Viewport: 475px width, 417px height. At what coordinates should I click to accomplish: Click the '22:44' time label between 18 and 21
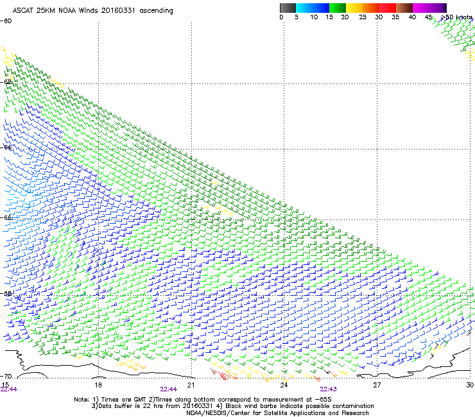pyautogui.click(x=169, y=389)
